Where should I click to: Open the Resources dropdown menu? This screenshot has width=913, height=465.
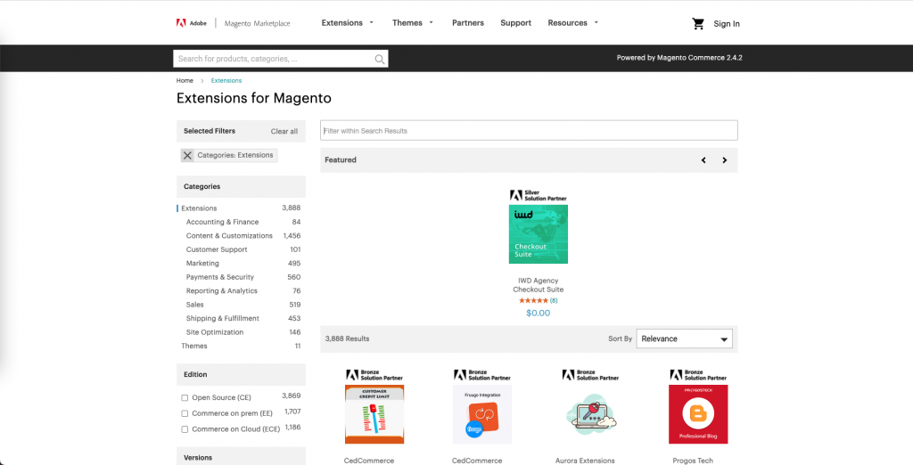[573, 22]
